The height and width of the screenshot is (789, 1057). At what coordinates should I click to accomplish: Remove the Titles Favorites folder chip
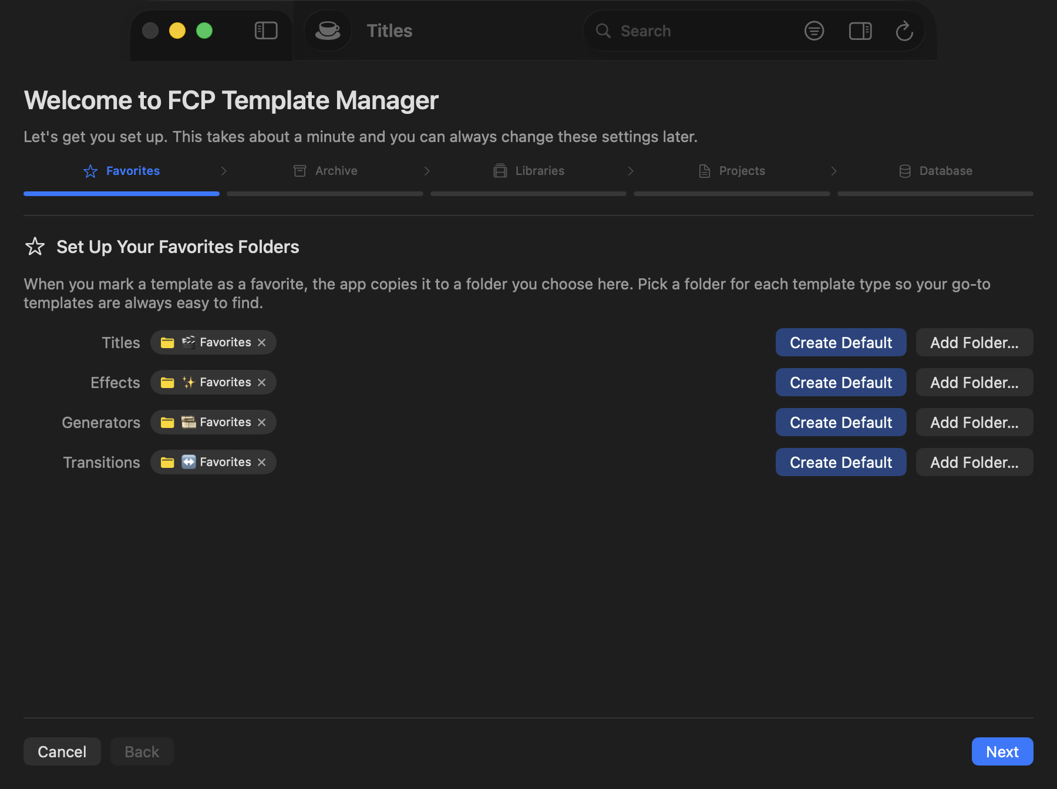click(262, 342)
